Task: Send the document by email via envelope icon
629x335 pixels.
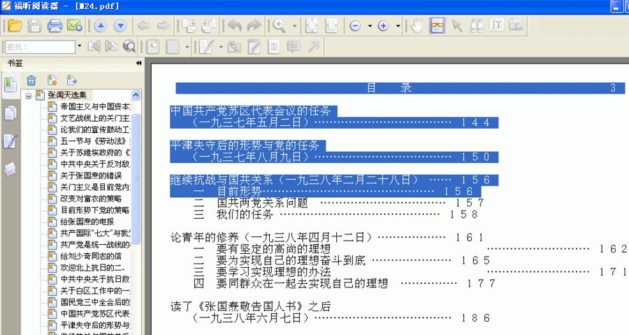Action: pos(75,26)
